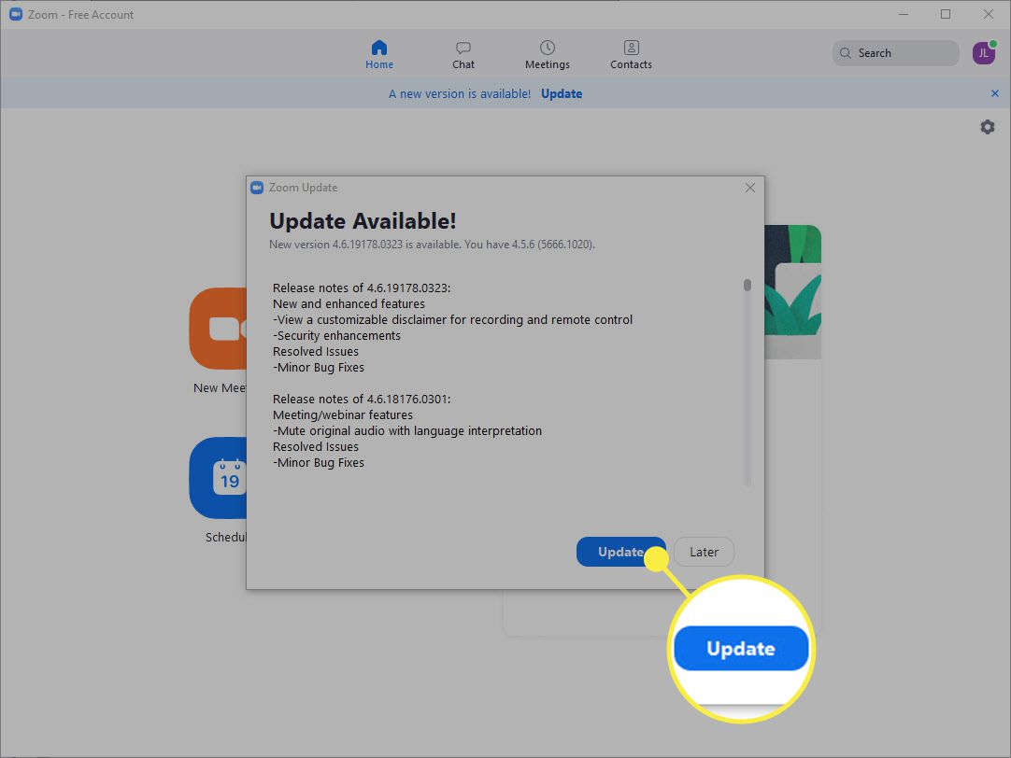Viewport: 1011px width, 758px height.
Task: Minimize the Zoom main window
Action: pyautogui.click(x=903, y=14)
